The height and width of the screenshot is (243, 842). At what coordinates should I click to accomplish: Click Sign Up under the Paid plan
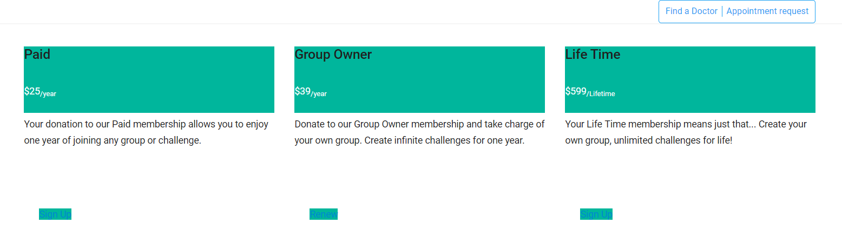55,214
